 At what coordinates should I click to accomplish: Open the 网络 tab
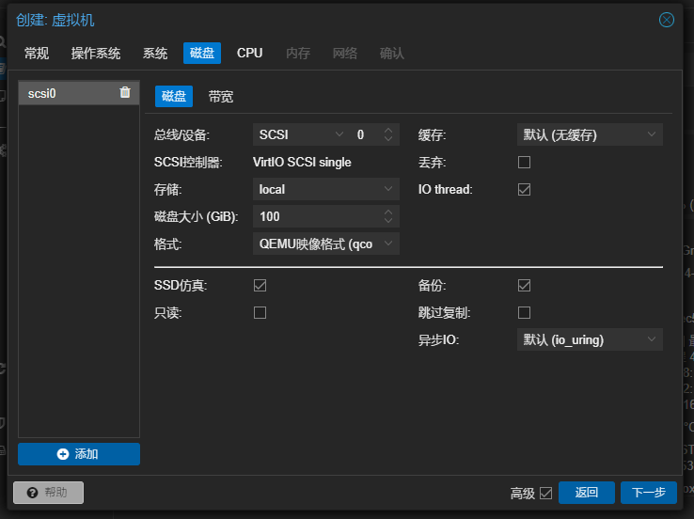[x=345, y=53]
